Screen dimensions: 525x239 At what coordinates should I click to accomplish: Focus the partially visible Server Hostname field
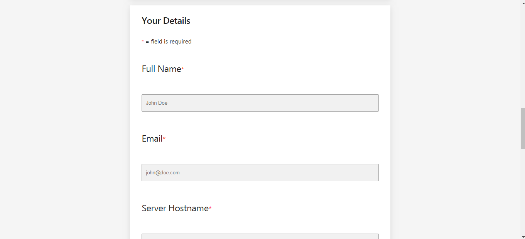tap(260, 236)
